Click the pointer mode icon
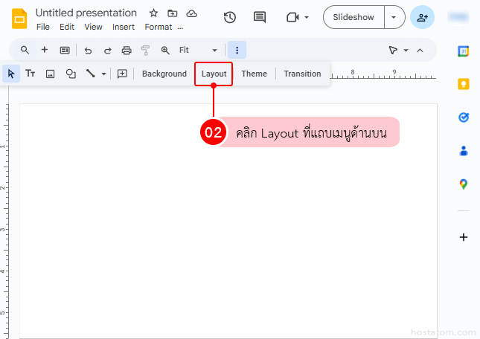Screen dimensions: 480x339 point(393,50)
